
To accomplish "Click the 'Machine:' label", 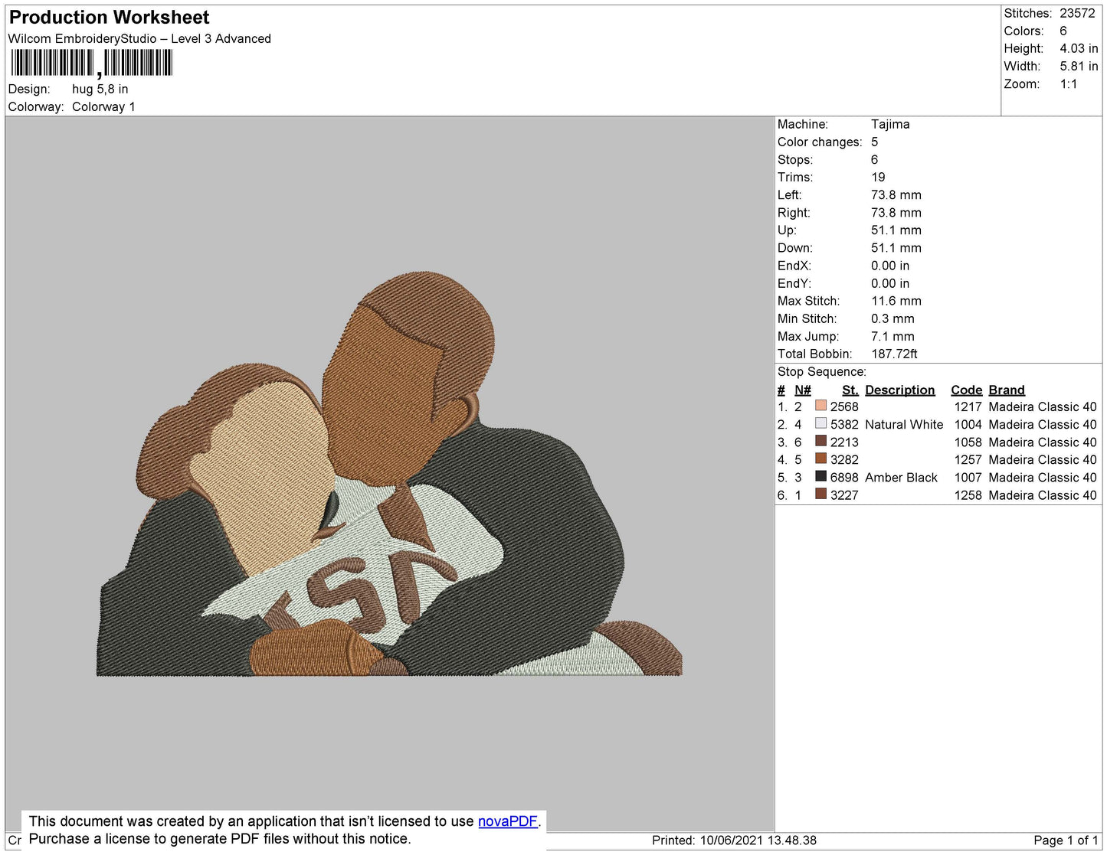I will pyautogui.click(x=803, y=124).
